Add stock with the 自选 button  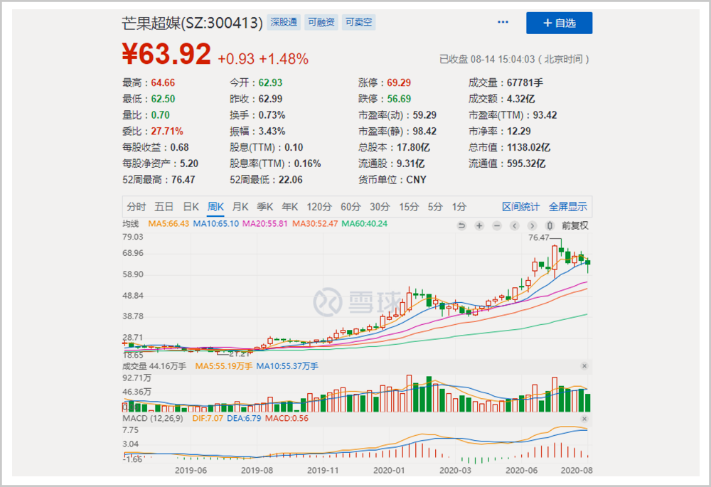[x=559, y=23]
